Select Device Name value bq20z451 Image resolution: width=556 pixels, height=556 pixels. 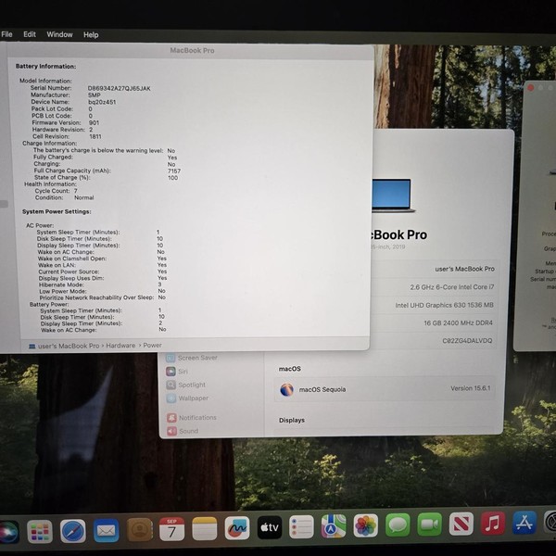point(102,102)
